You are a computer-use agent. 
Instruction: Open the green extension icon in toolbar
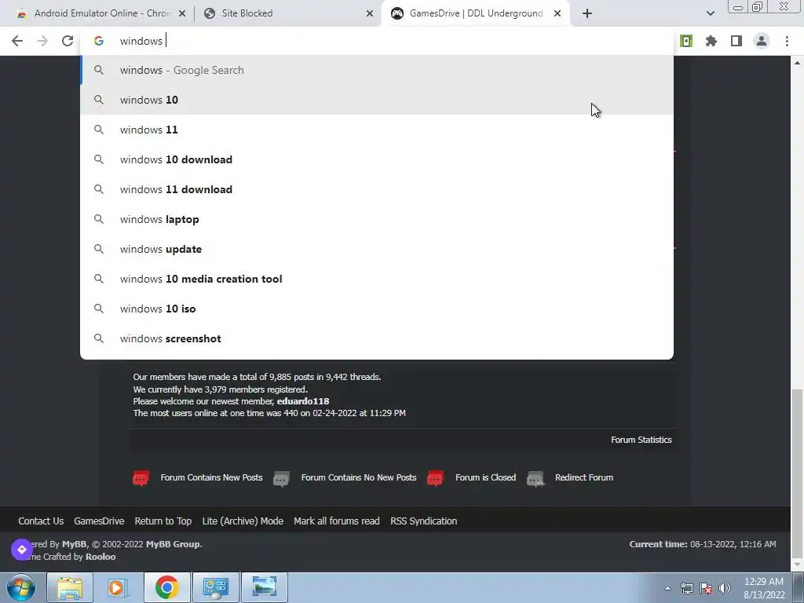click(686, 41)
